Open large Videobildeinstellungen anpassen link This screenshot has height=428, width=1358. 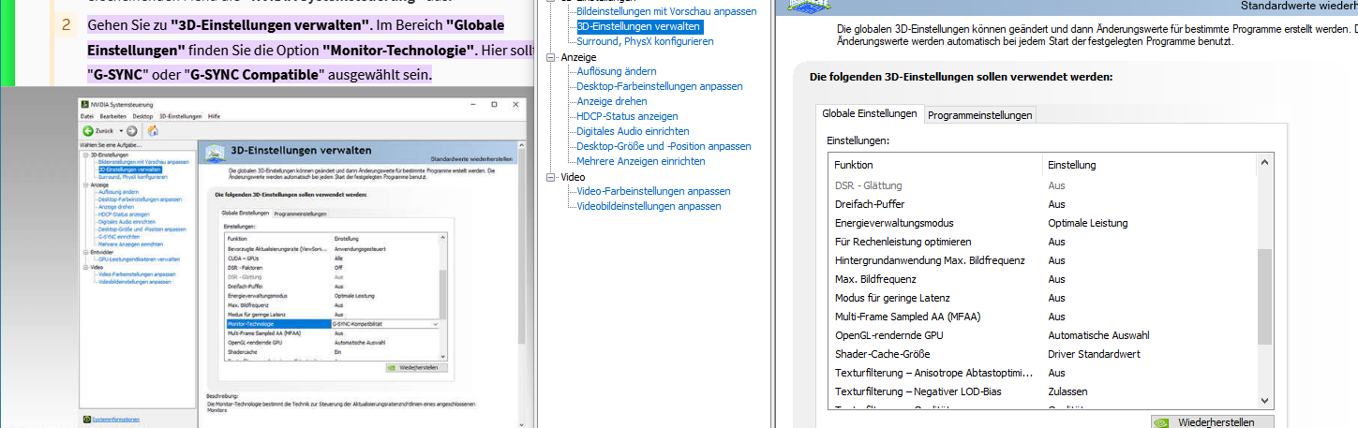pyautogui.click(x=649, y=206)
